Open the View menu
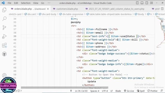The image size is (165, 93). [x=36, y=3]
